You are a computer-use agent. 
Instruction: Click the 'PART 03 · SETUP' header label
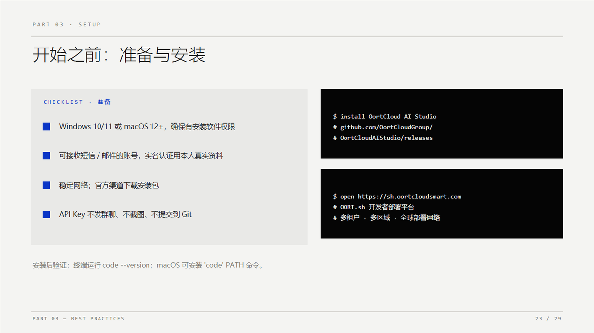[66, 24]
